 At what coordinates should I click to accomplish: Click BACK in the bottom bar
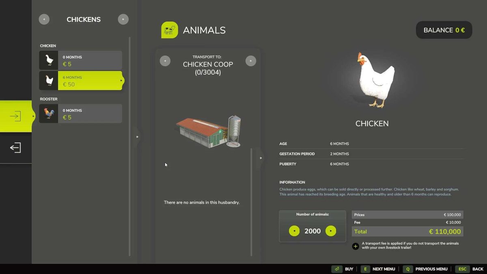477,269
